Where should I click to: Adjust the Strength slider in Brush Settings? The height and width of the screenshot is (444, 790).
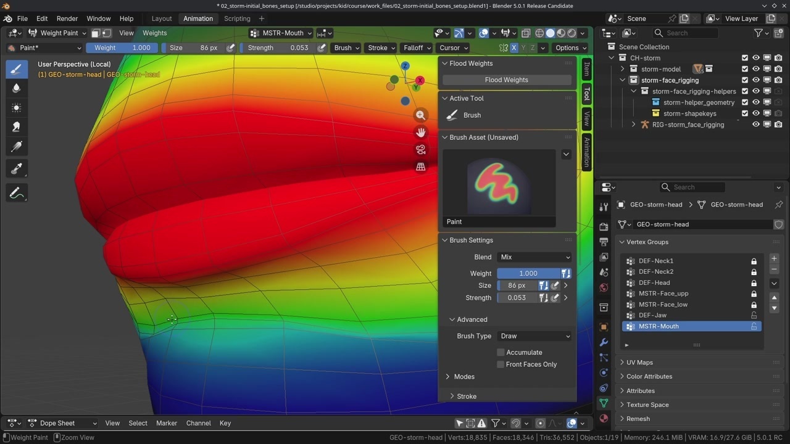click(517, 298)
